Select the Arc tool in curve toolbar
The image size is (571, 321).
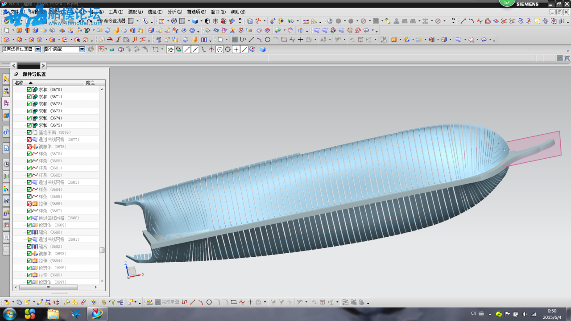[x=471, y=21]
